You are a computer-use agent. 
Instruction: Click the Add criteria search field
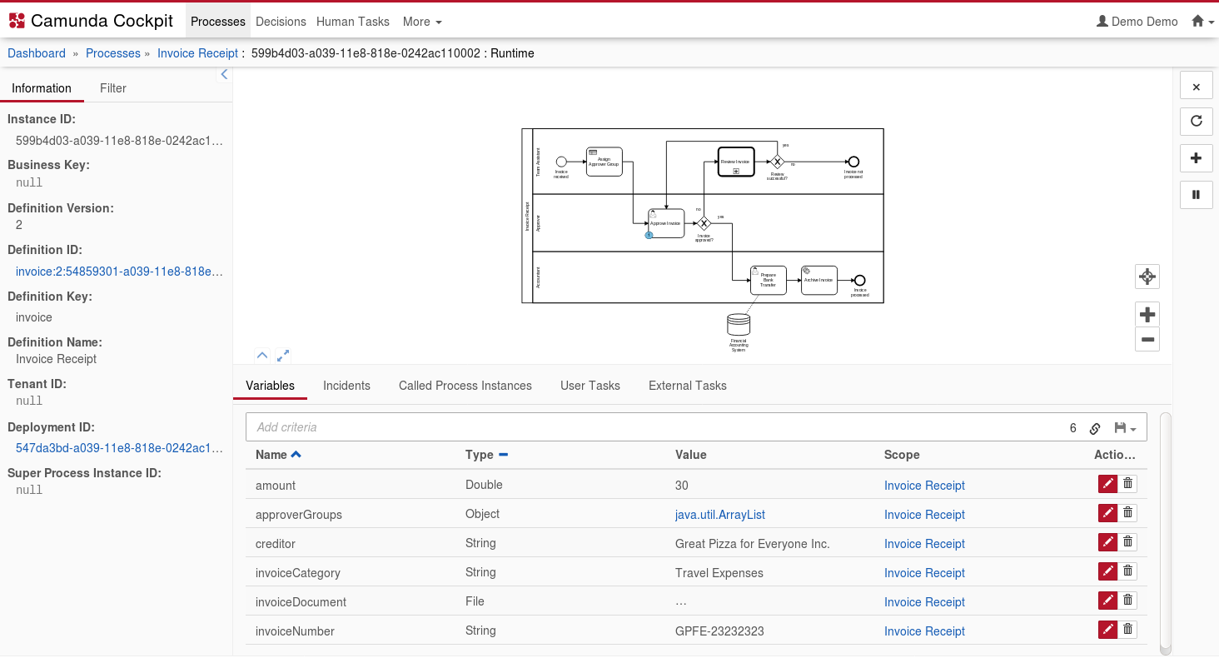coord(649,427)
